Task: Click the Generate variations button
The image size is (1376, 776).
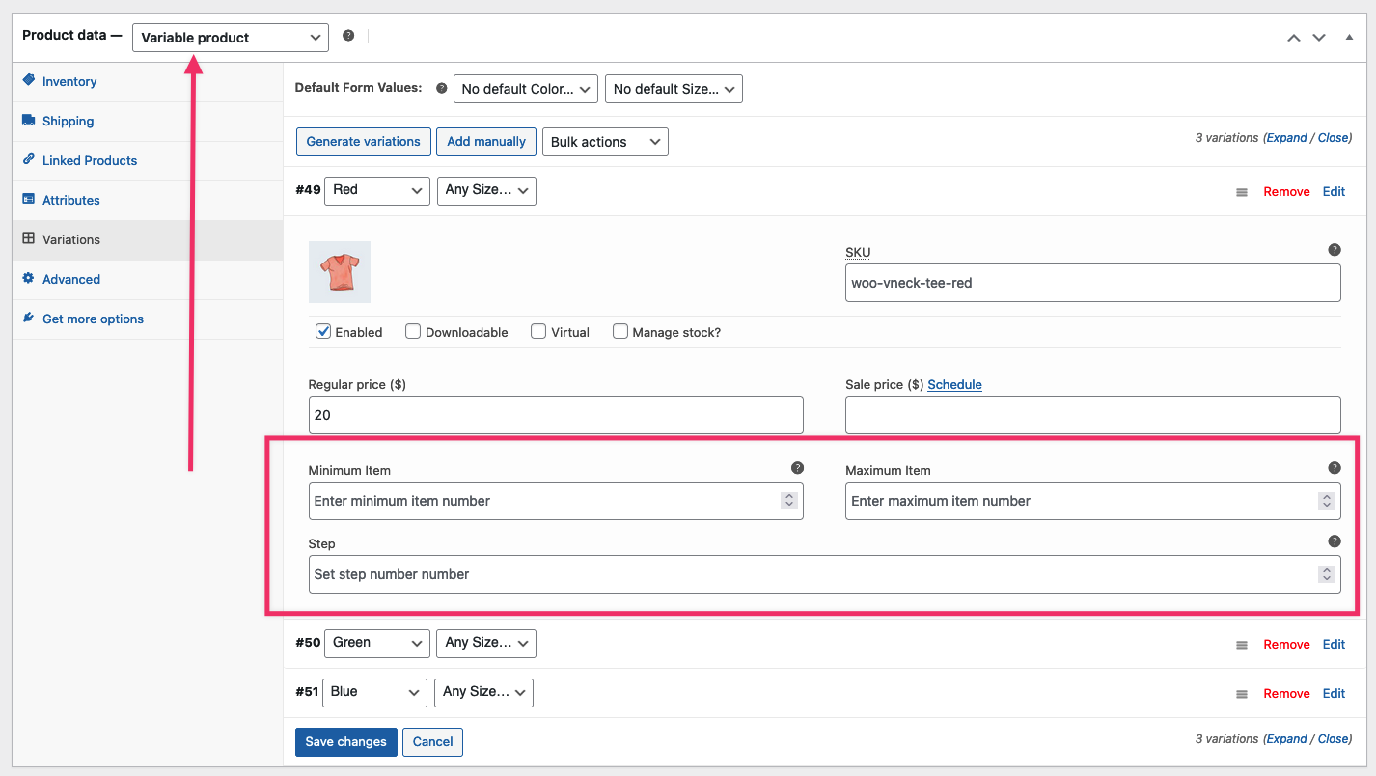Action: tap(364, 142)
